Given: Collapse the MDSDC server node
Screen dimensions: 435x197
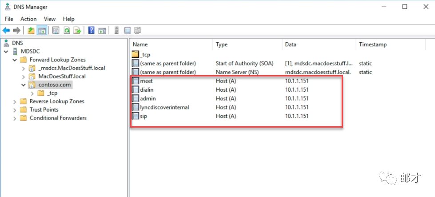Looking at the screenshot, I should [x=6, y=52].
